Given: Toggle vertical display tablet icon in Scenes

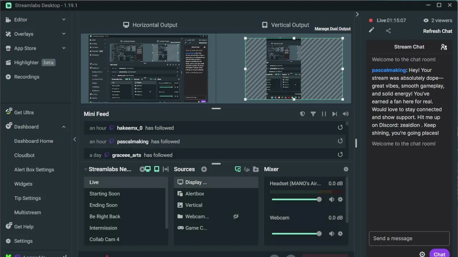Looking at the screenshot, I should point(156,169).
